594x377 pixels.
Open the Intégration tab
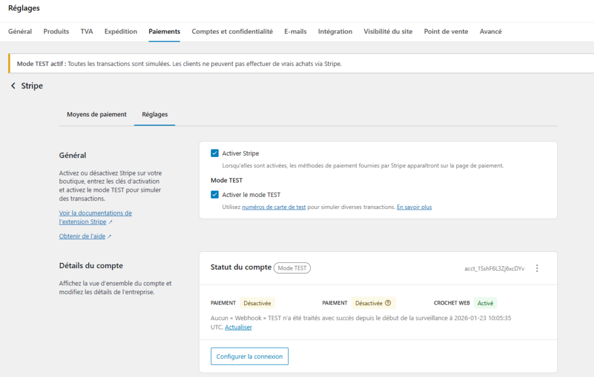[335, 31]
